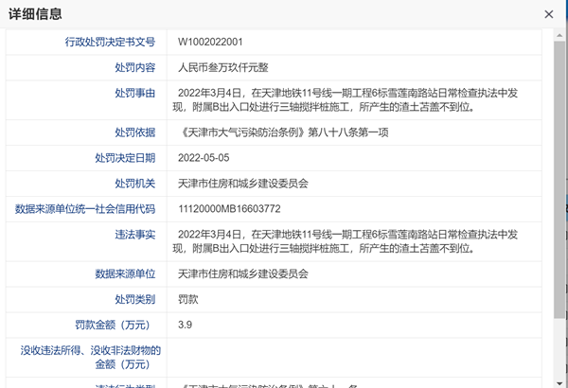The image size is (568, 388).
Task: Select the text 人民币叁万玖仟元整
Action: pyautogui.click(x=223, y=68)
